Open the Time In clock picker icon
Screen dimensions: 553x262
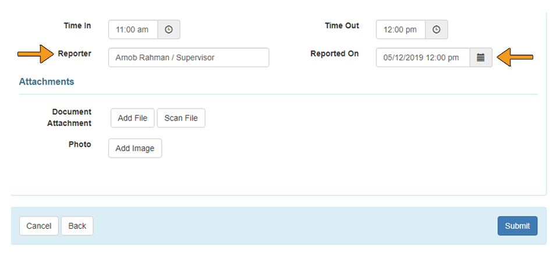tap(169, 30)
